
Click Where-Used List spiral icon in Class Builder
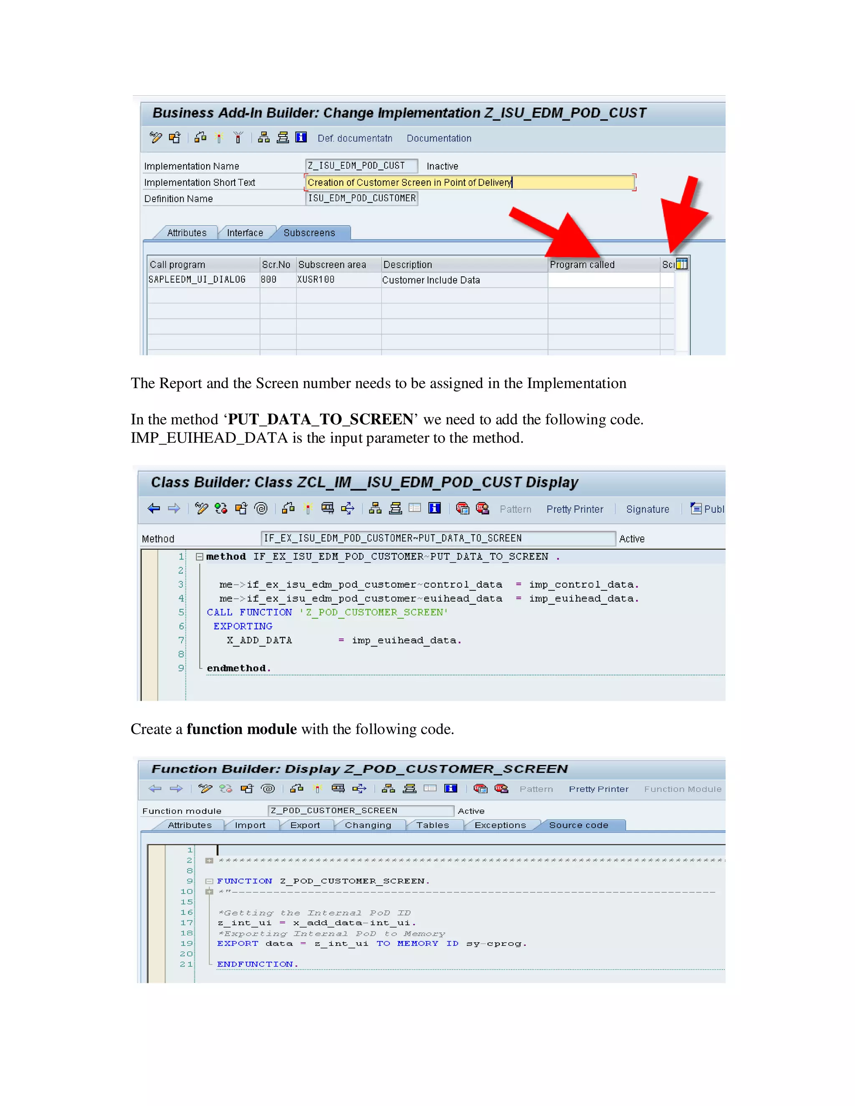pyautogui.click(x=261, y=508)
